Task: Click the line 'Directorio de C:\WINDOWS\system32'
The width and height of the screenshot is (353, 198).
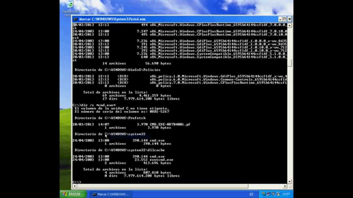Action: (x=110, y=134)
